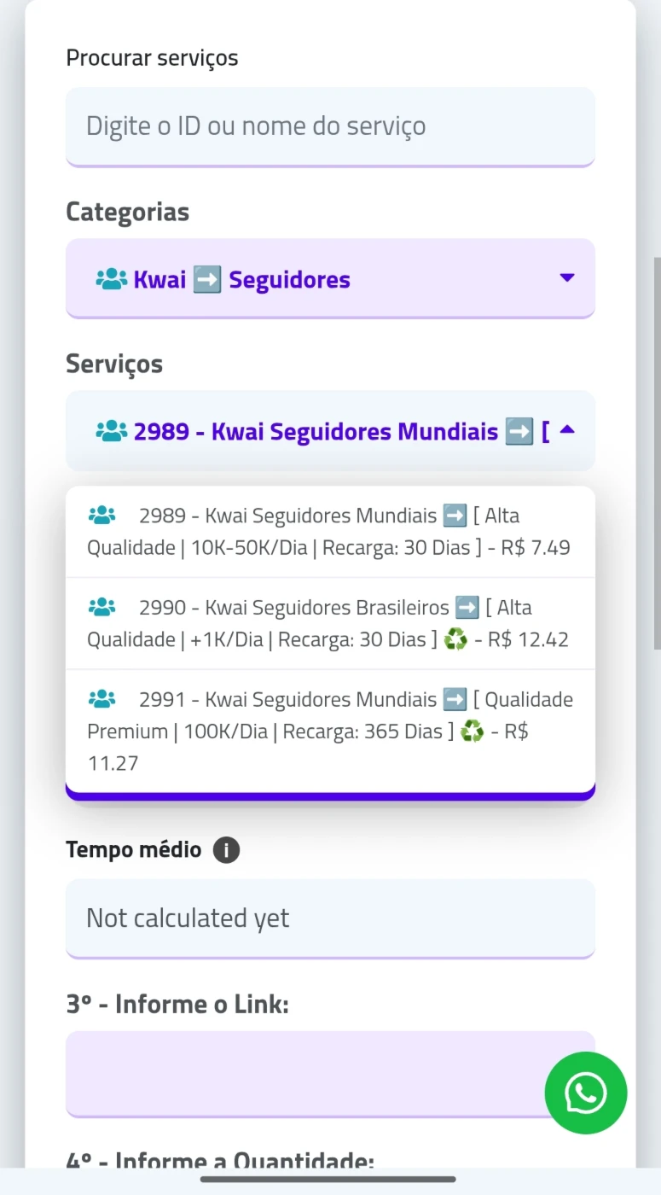661x1195 pixels.
Task: Collapse the Serviços dropdown arrow
Action: pos(566,430)
